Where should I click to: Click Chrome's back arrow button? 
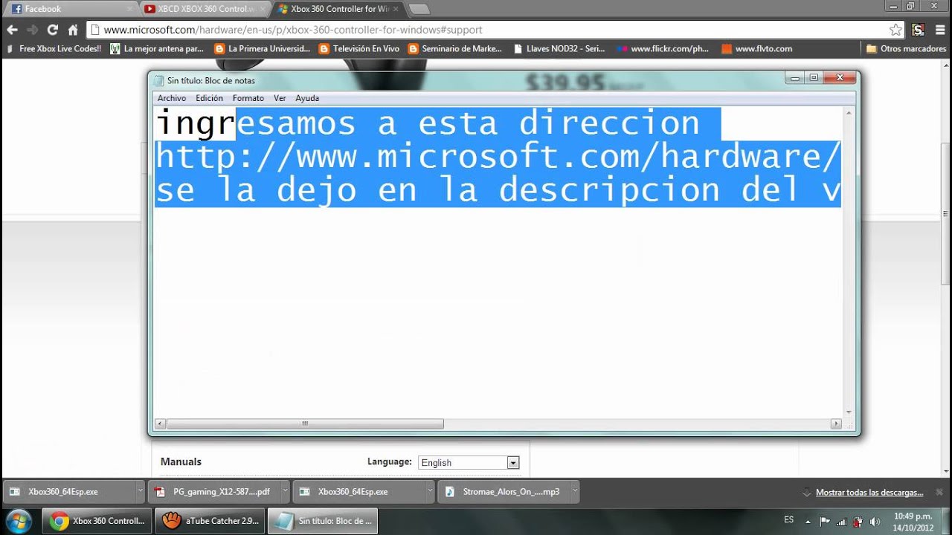point(12,30)
